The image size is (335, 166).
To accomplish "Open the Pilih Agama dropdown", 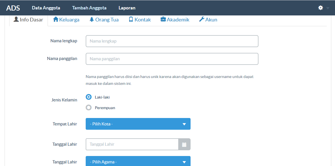I will (138, 161).
